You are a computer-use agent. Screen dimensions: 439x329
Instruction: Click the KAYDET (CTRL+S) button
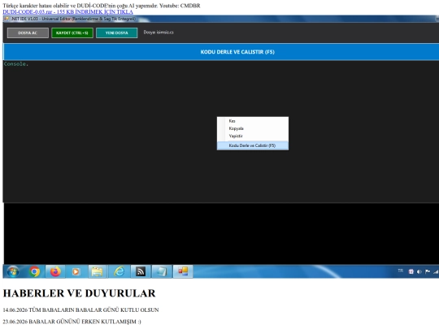click(72, 32)
